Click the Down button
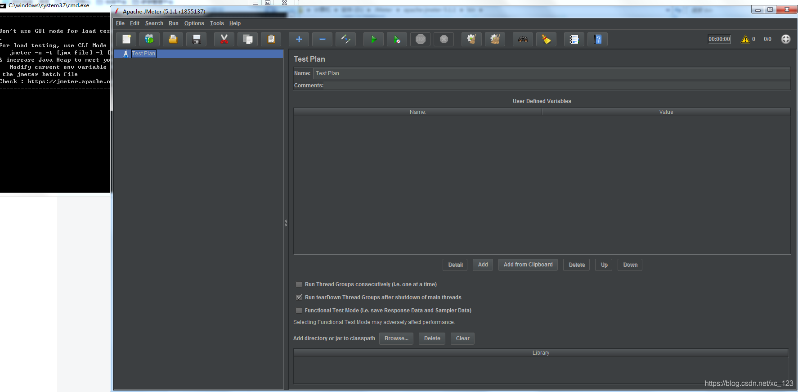Screen dimensions: 798x392 pos(630,265)
